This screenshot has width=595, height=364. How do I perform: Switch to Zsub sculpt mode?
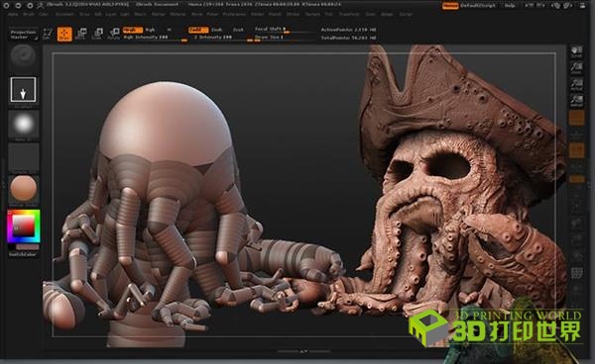216,30
